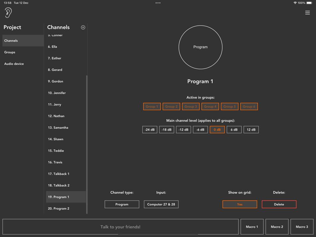The height and width of the screenshot is (237, 316).
Task: Tap the battery status icon
Action: (x=309, y=3)
